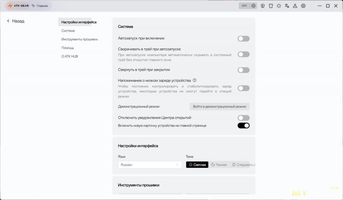Select Инструменты прошивки in sidebar
The image size is (343, 200).
point(79,39)
